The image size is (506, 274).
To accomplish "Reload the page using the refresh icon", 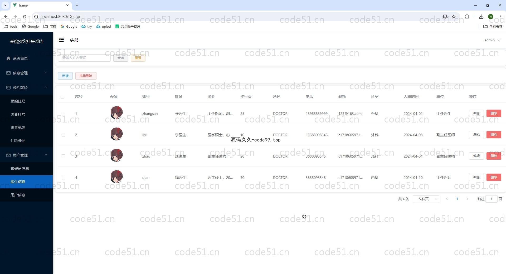I will click(x=25, y=17).
